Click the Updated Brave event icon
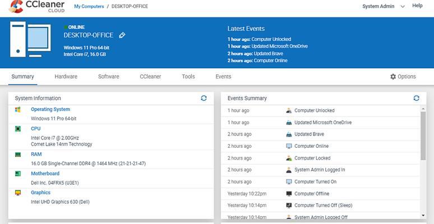 [289, 134]
